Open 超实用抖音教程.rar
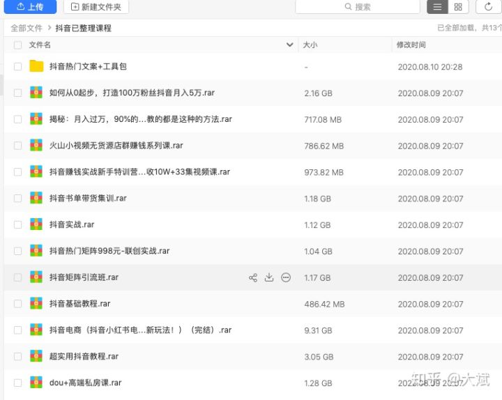Screen dimensions: 502x400 coord(84,357)
